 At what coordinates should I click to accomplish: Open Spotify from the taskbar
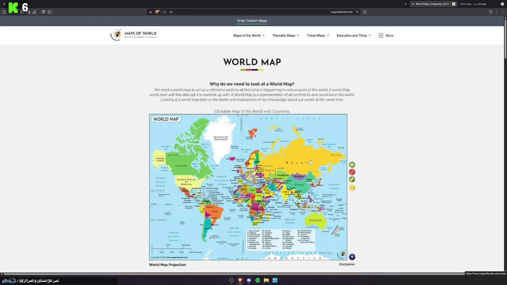pos(257,280)
